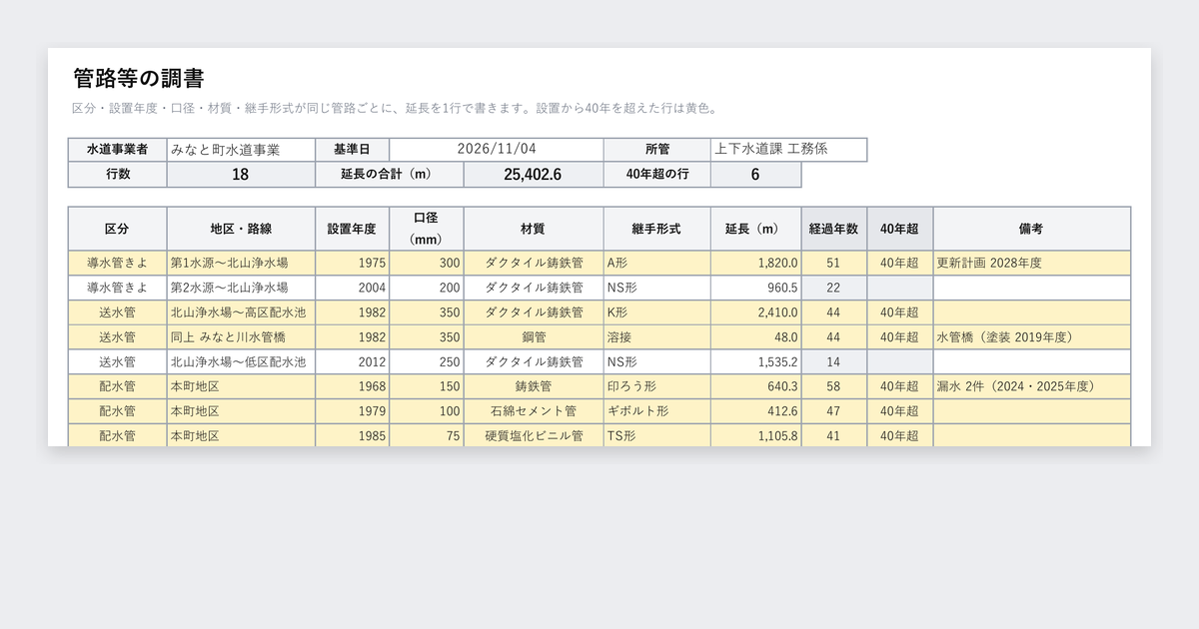Select the 設置年度 column header
Viewport: 1199px width, 629px height.
click(353, 229)
